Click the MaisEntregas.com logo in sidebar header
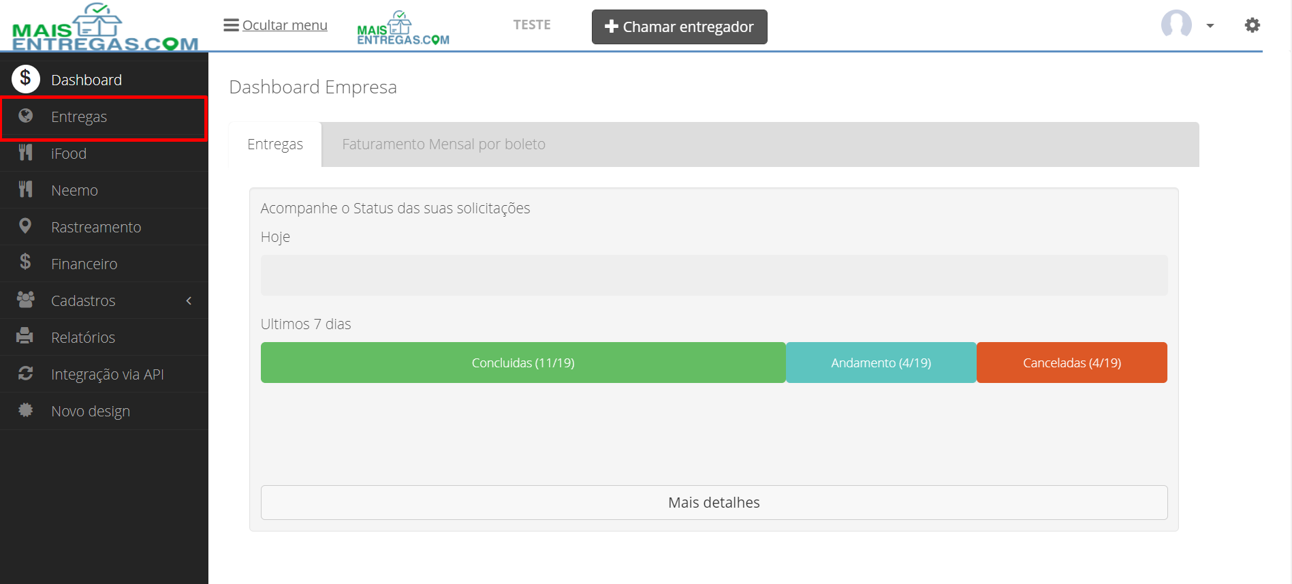 (105, 27)
